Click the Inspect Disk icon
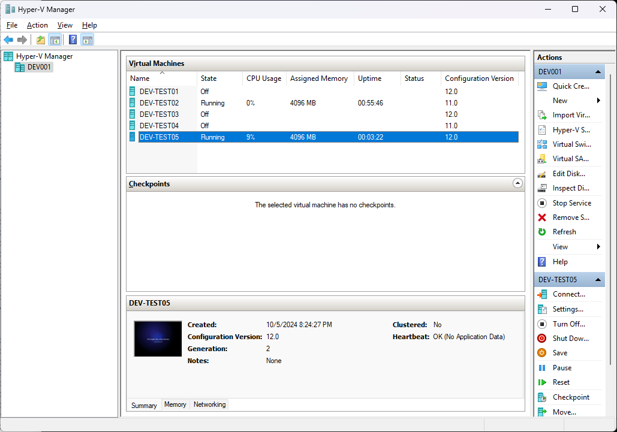Screen dimensions: 617x432 click(x=542, y=188)
